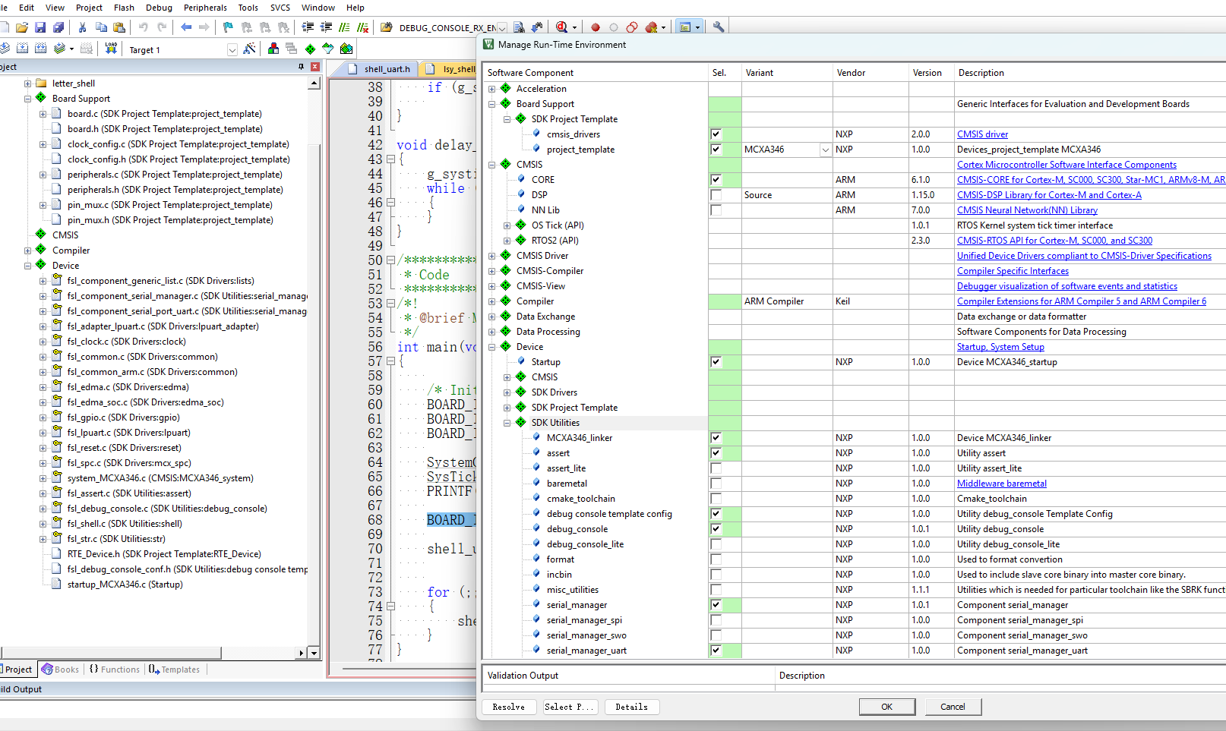Click the Manage Project Items colored-blocks icon

(273, 49)
